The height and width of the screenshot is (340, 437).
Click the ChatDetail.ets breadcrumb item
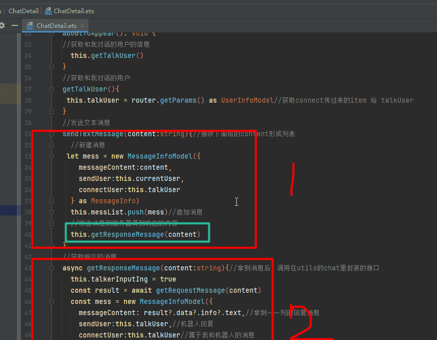[x=73, y=11]
